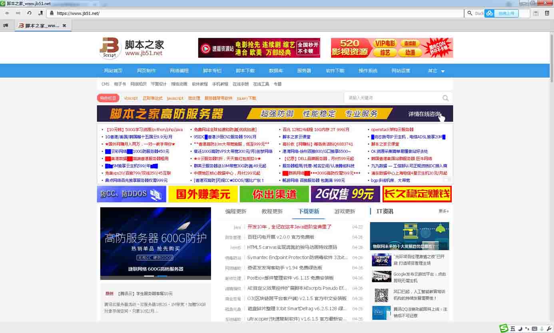Switch to the 游戏更新 tab
Screen dimensions: 554x333
[x=345, y=211]
